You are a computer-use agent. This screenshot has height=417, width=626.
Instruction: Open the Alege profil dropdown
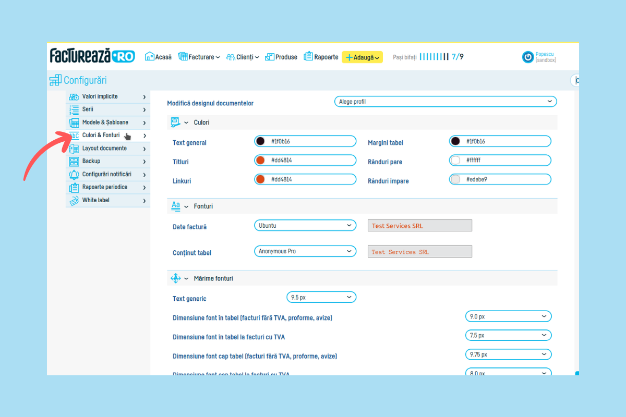(445, 102)
